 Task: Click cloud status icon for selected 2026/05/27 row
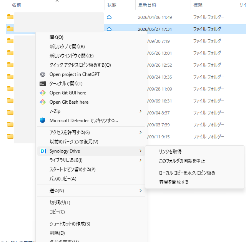pyautogui.click(x=109, y=29)
